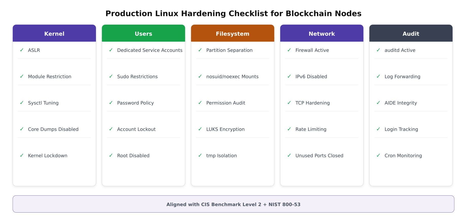Click the checkmark beside nosuid/noexec Mounts

(200, 76)
